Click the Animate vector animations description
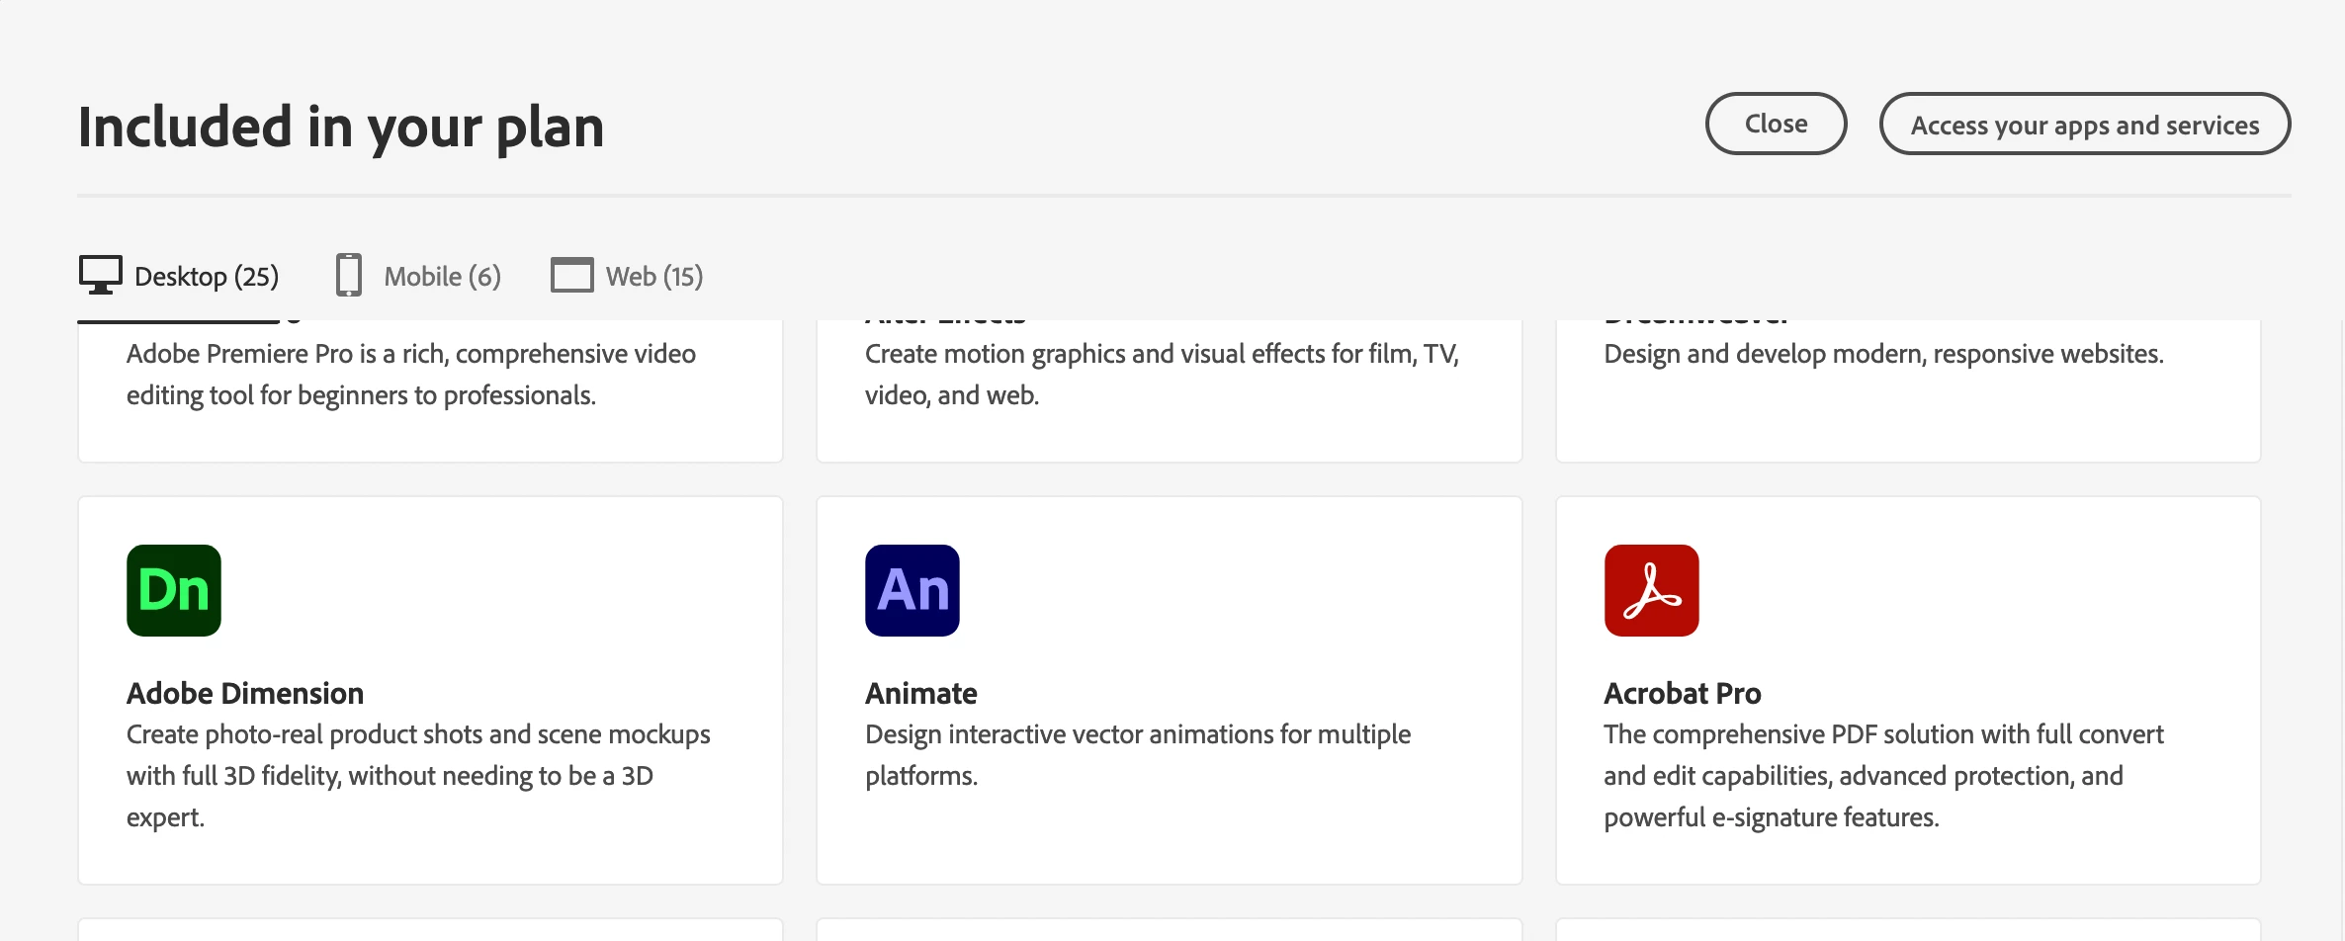The image size is (2345, 941). [1138, 755]
